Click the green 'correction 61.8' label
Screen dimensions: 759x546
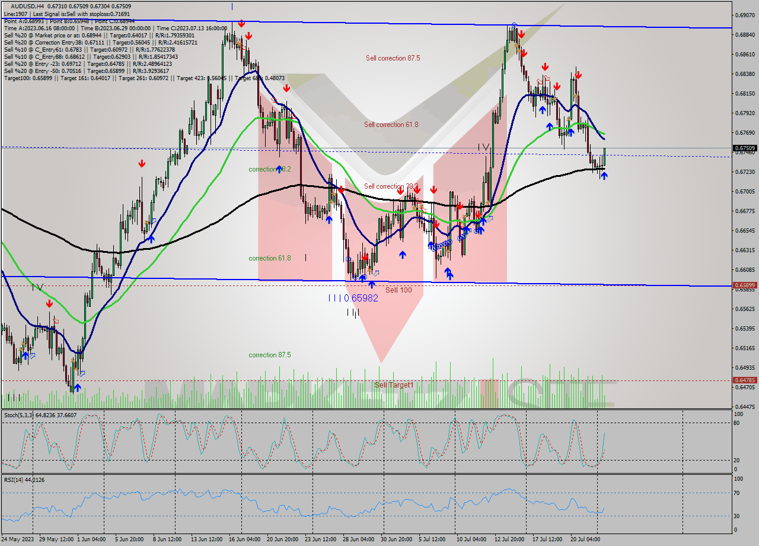tap(270, 258)
